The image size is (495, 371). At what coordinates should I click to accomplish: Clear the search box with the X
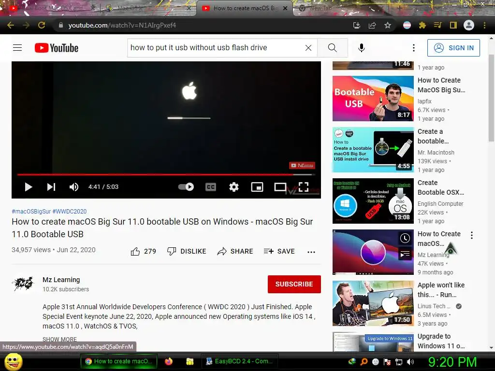pyautogui.click(x=308, y=48)
